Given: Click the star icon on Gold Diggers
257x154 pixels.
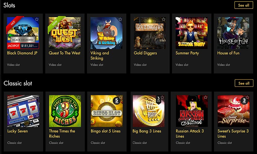Looking at the screenshot, I should 164,19.
